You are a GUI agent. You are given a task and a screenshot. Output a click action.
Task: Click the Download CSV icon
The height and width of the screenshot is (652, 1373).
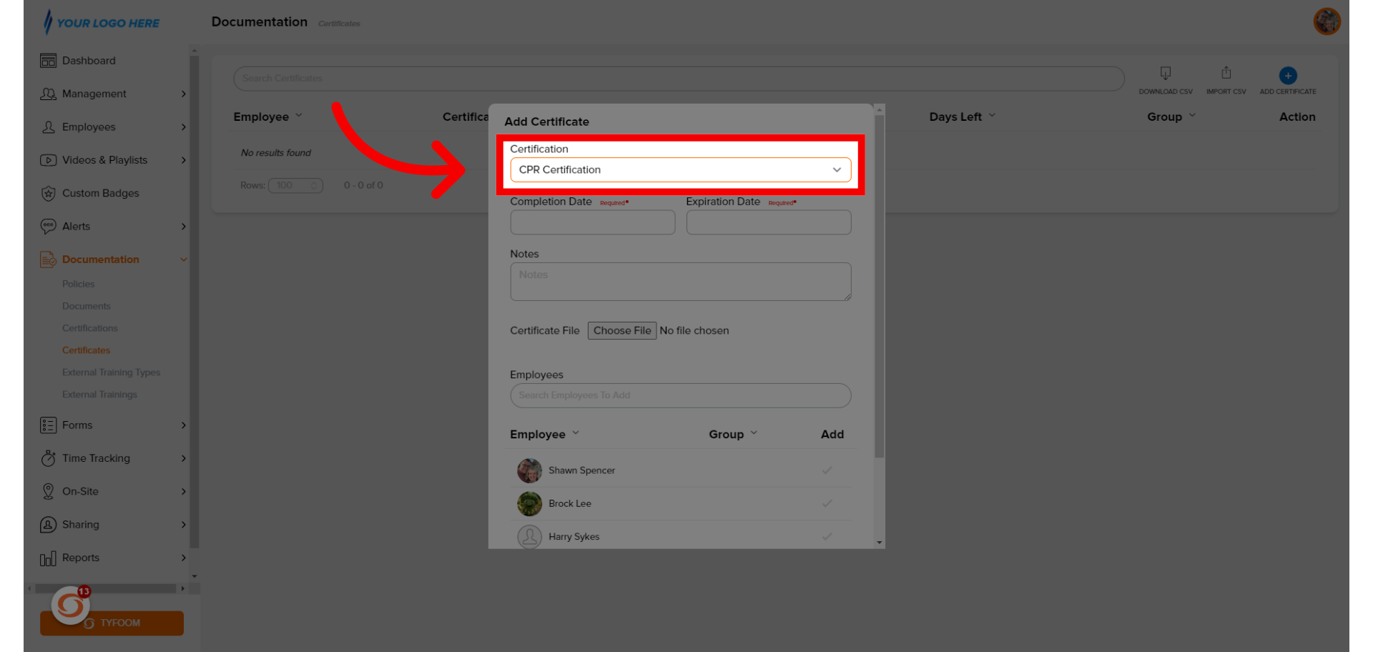pos(1166,74)
